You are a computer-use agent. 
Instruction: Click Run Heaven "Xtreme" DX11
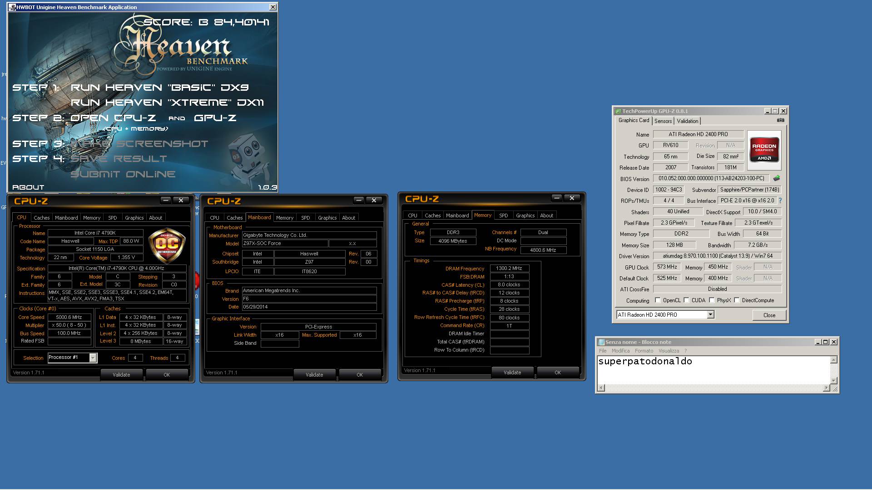point(167,103)
